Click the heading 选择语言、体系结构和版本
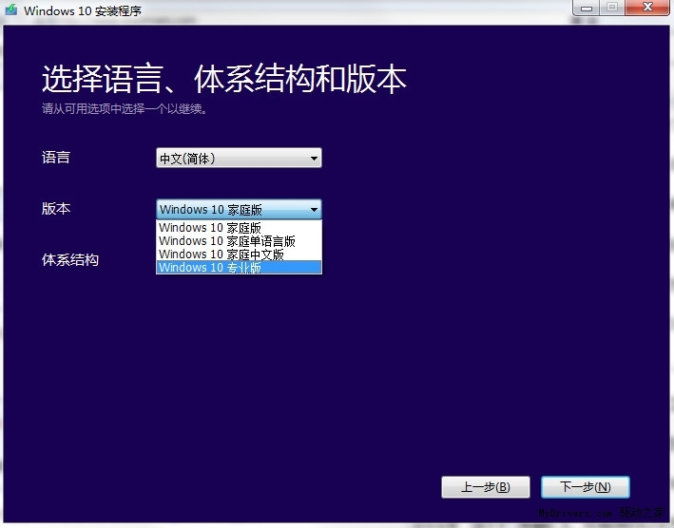 pos(224,79)
